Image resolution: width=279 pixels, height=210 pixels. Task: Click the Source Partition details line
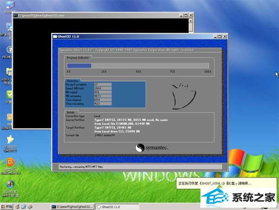click(131, 120)
